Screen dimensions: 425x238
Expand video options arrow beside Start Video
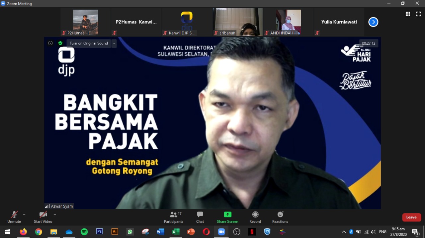(x=55, y=214)
